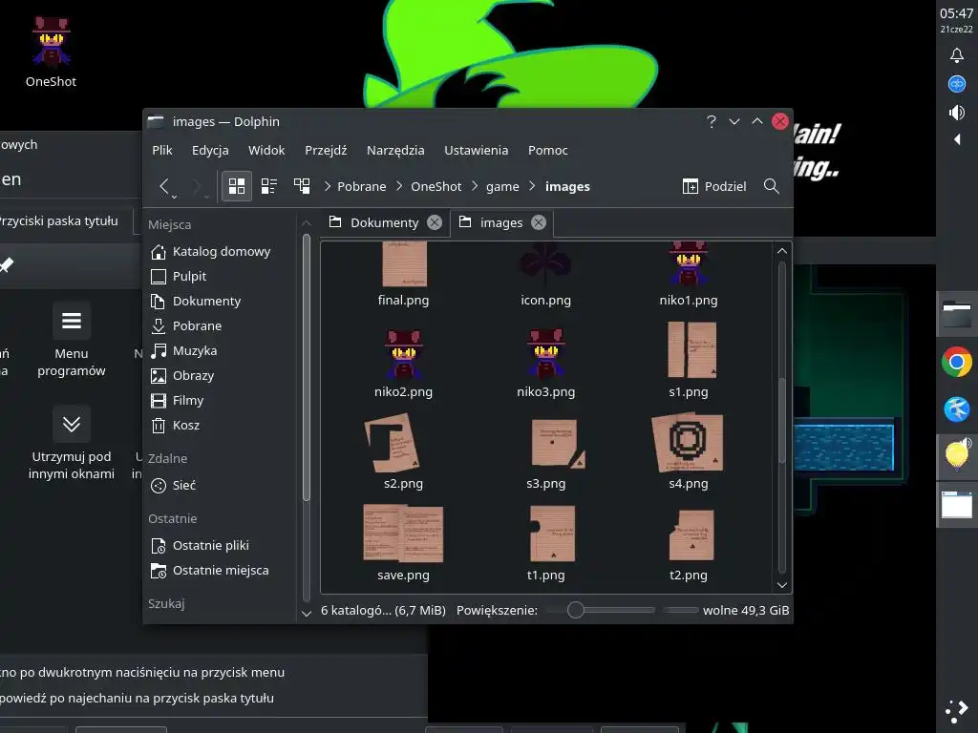Go back in Dolphin navigation
Screen dimensions: 978x733
tap(164, 186)
